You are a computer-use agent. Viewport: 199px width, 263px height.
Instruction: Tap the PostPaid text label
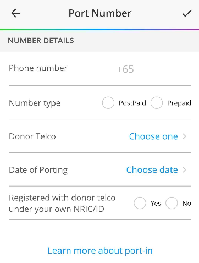[x=132, y=103]
